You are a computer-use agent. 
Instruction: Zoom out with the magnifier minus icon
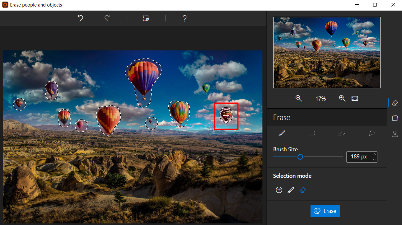tap(299, 98)
